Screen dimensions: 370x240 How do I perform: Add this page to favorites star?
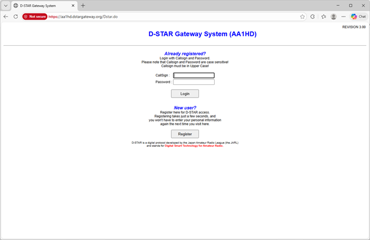pyautogui.click(x=302, y=17)
